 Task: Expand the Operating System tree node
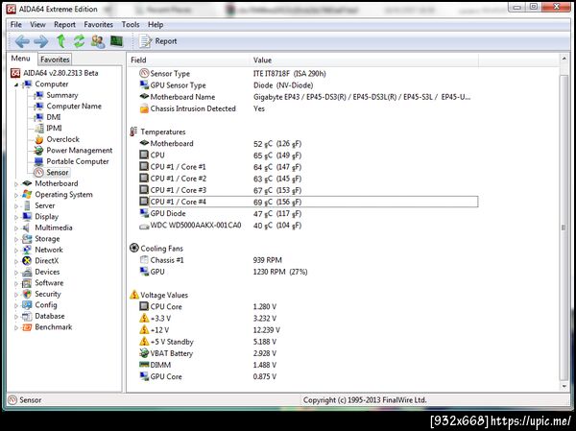tap(16, 195)
